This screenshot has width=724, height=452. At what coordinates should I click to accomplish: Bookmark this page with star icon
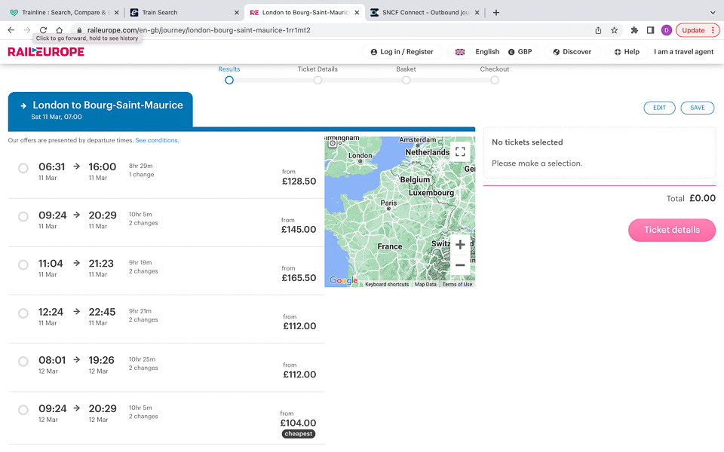(x=615, y=30)
